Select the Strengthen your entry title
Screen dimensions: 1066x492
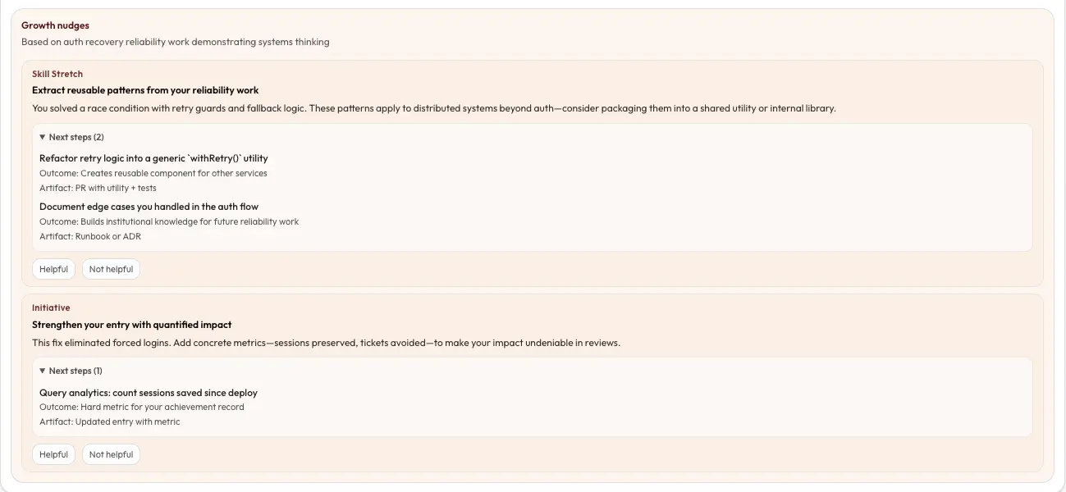(x=131, y=325)
